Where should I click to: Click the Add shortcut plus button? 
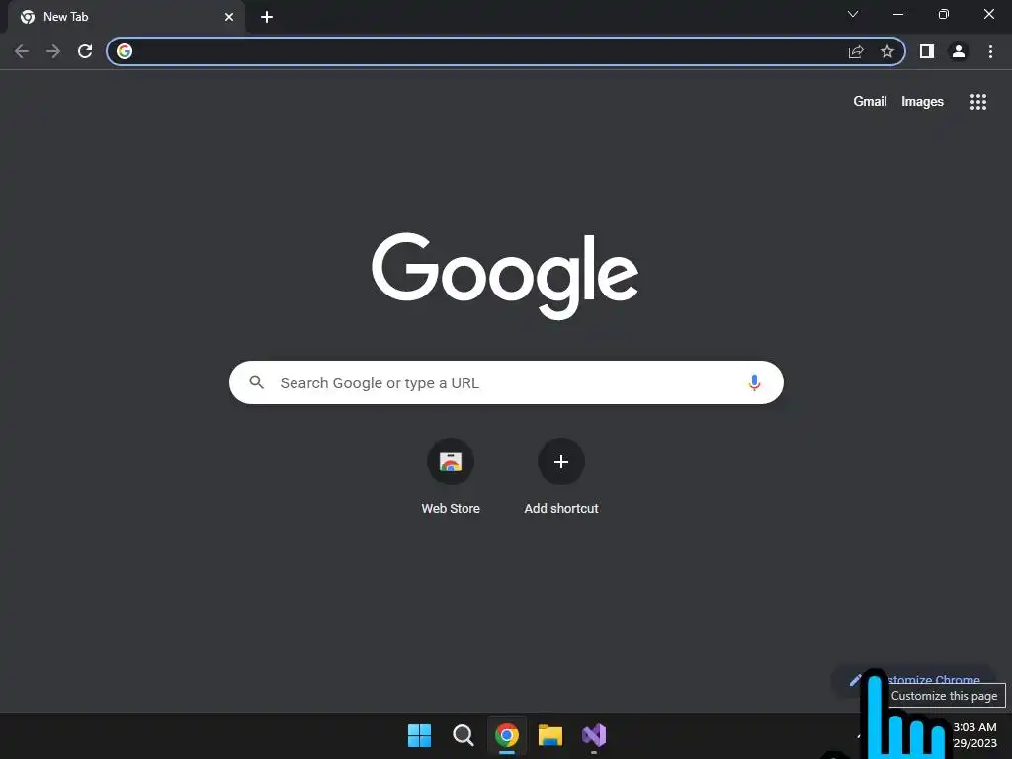point(561,462)
